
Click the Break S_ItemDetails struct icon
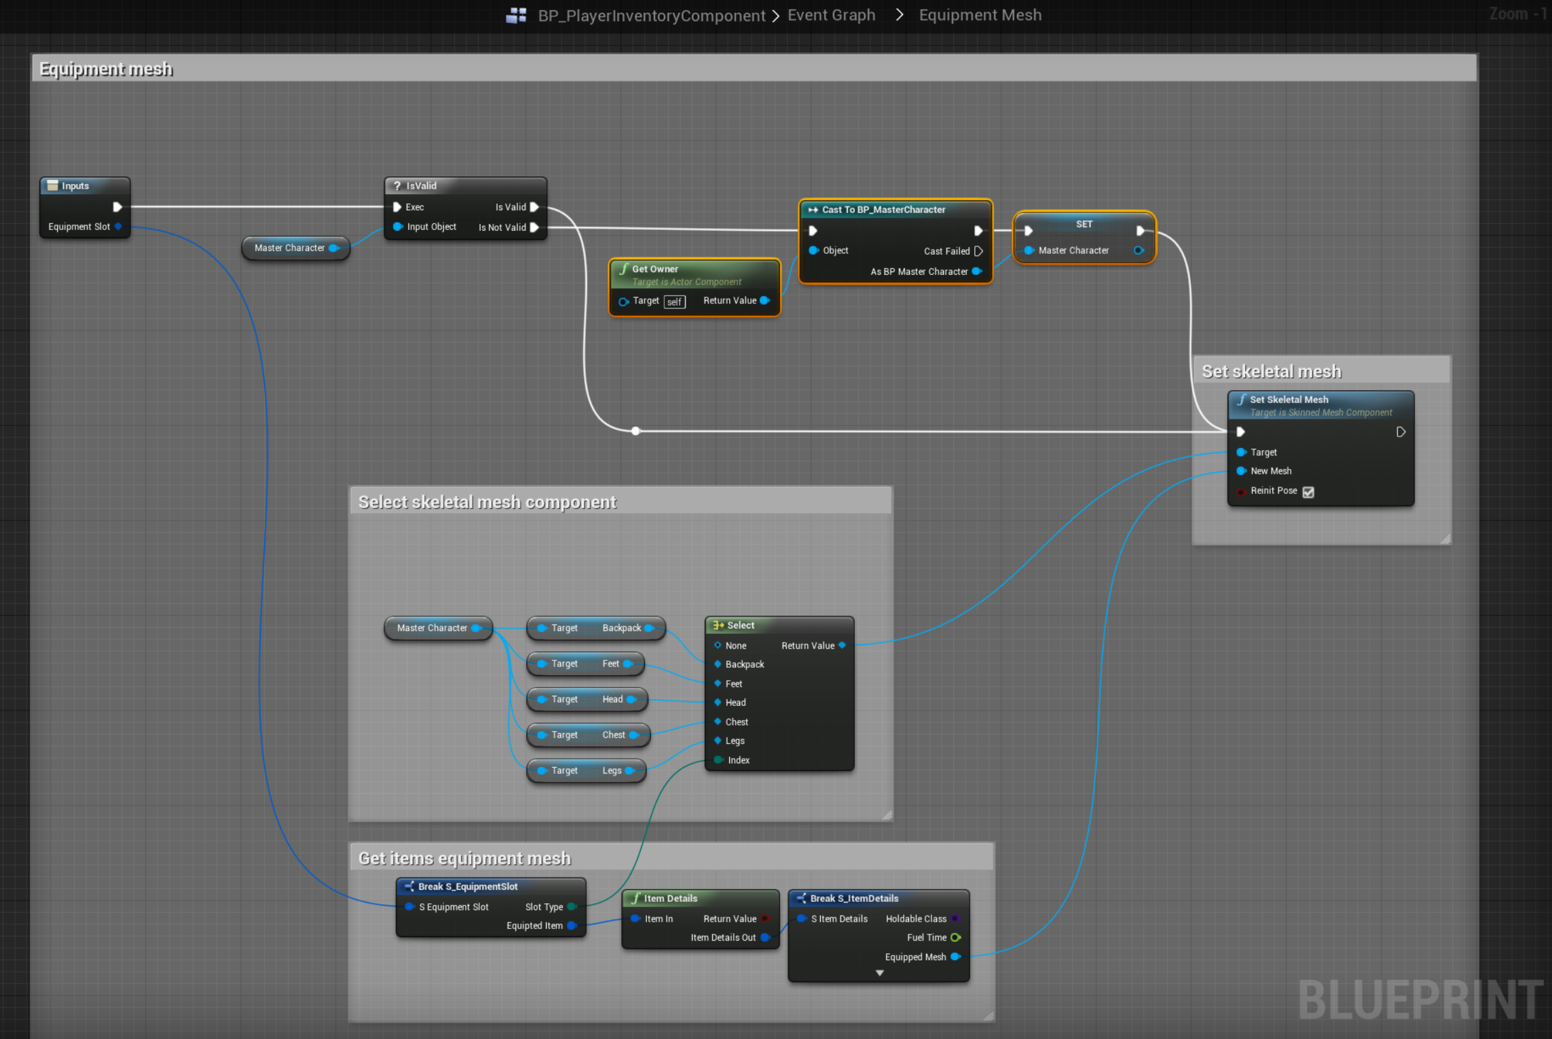click(801, 898)
